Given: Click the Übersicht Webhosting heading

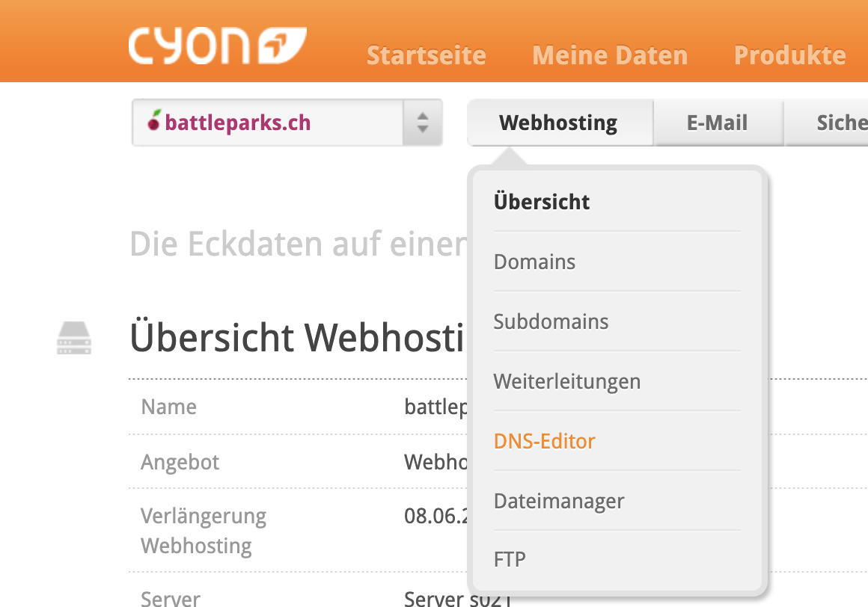Looking at the screenshot, I should [297, 337].
